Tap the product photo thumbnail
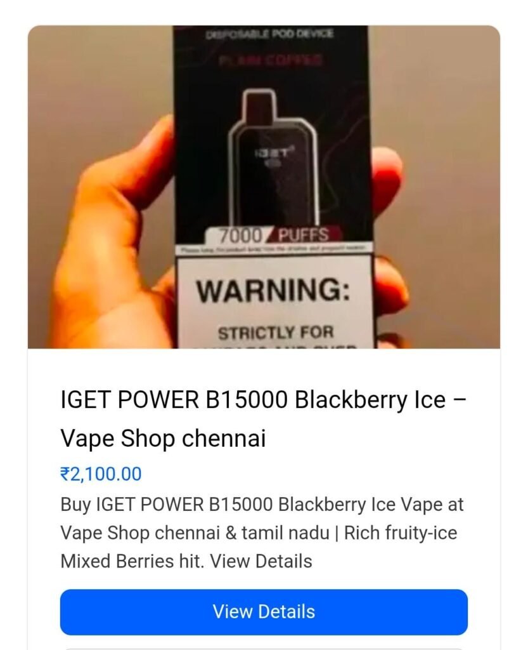The width and height of the screenshot is (528, 650). click(x=264, y=187)
